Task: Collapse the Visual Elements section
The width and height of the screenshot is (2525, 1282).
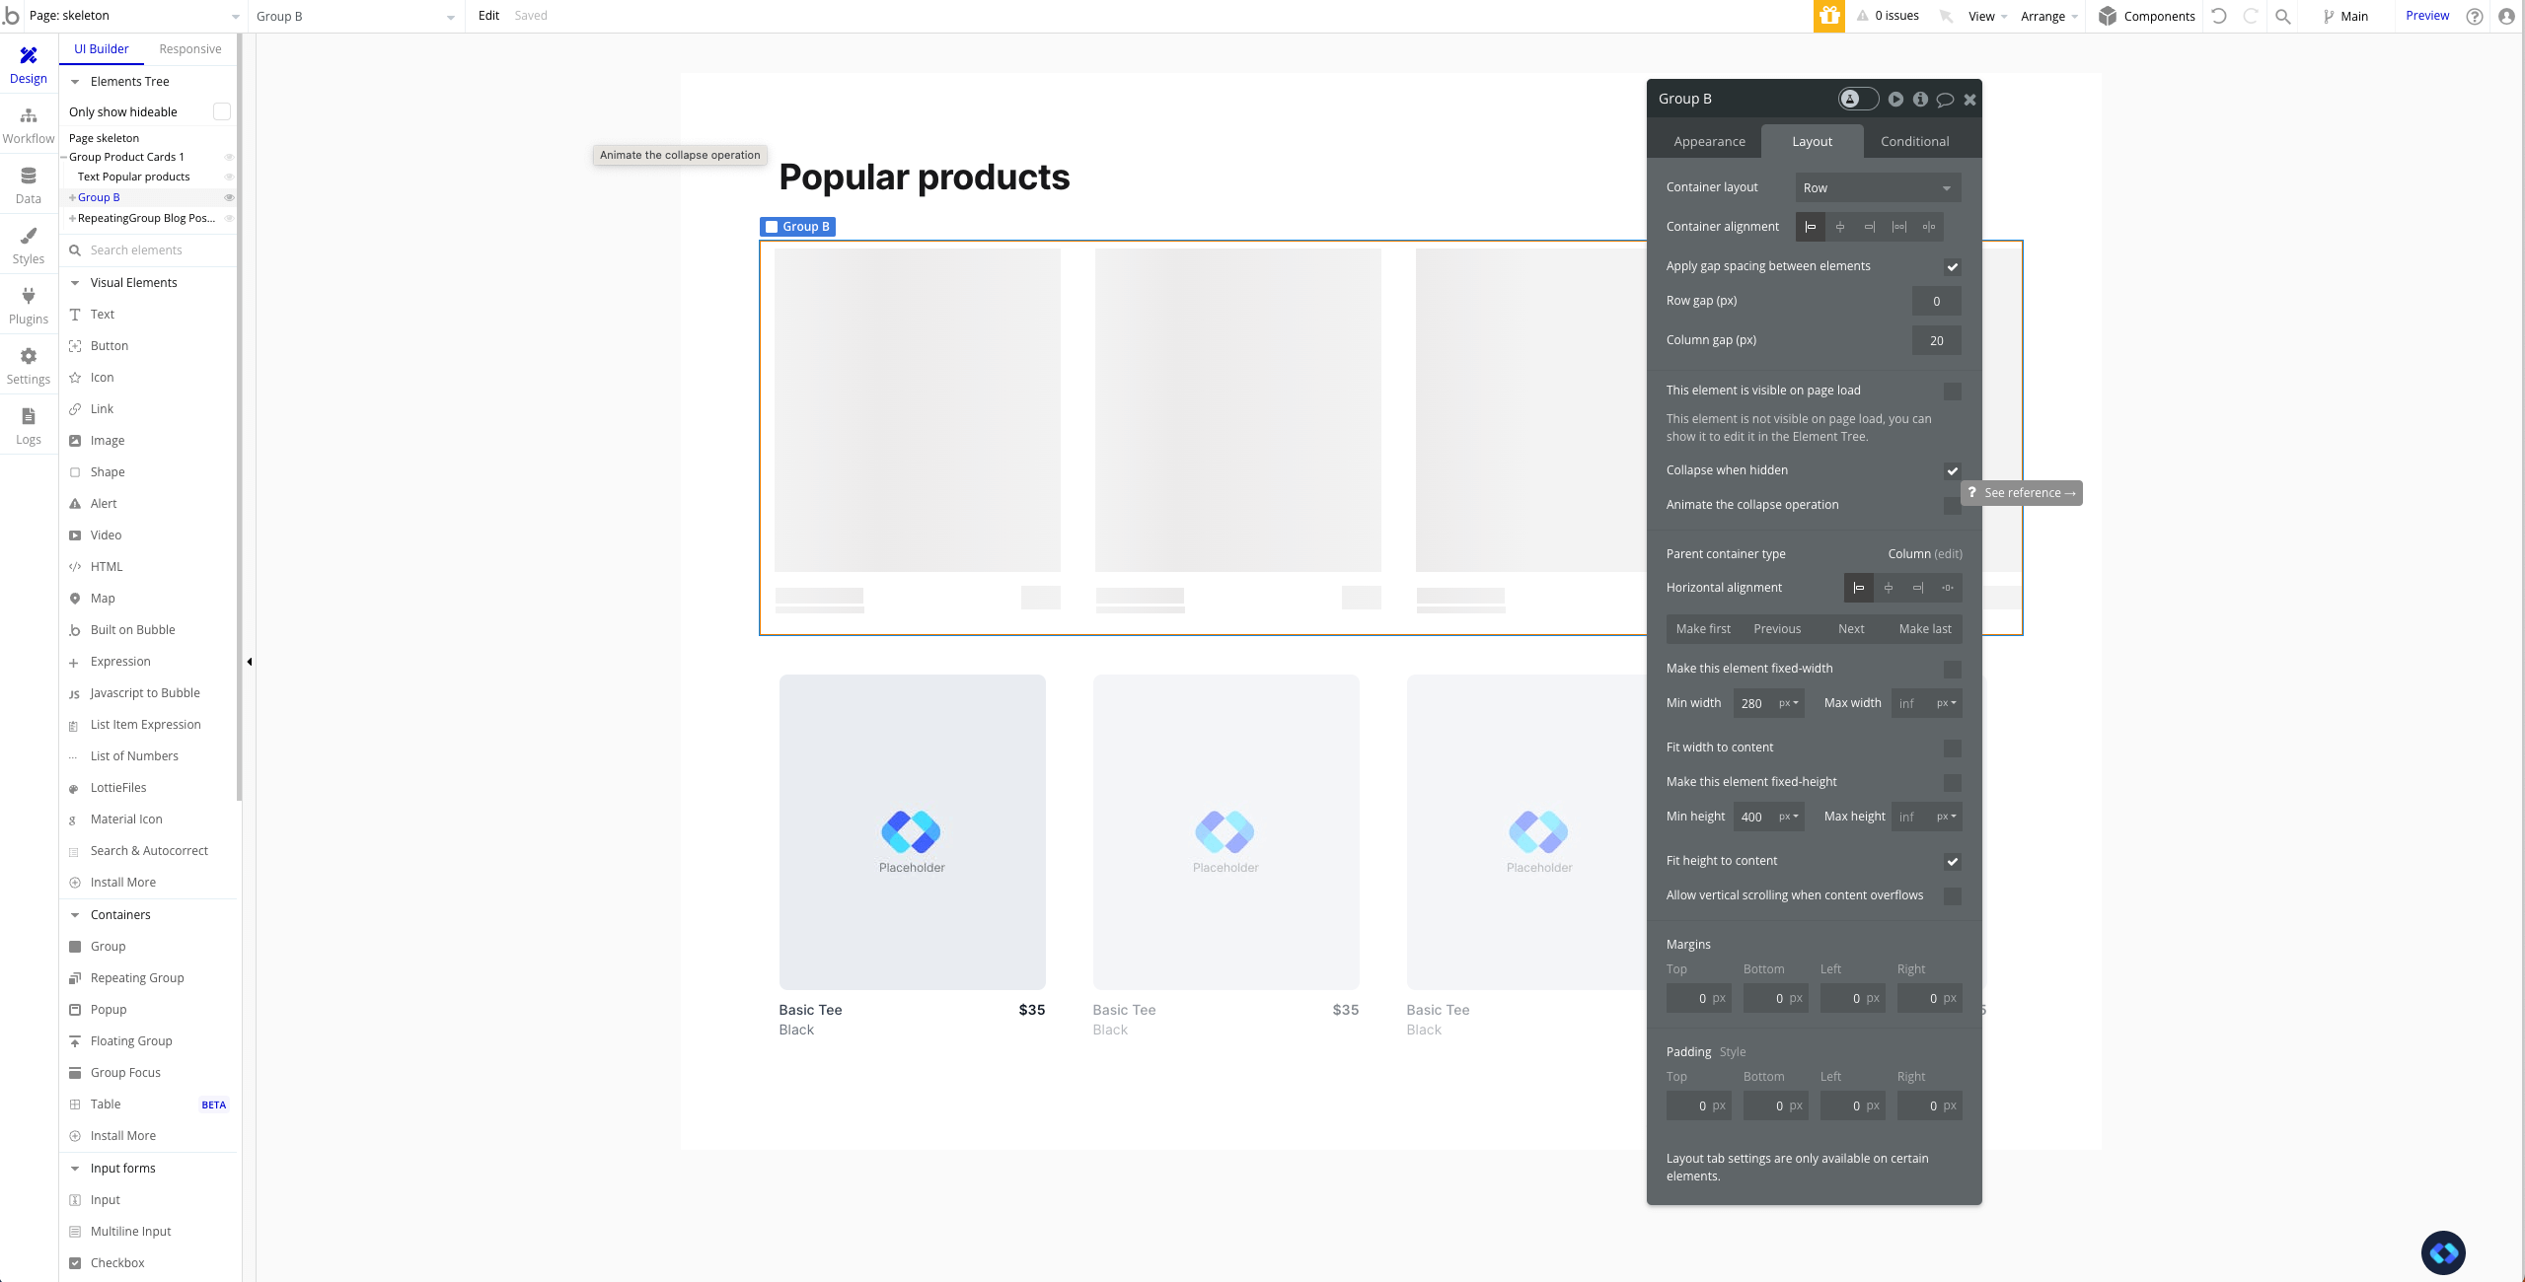Action: pyautogui.click(x=75, y=283)
